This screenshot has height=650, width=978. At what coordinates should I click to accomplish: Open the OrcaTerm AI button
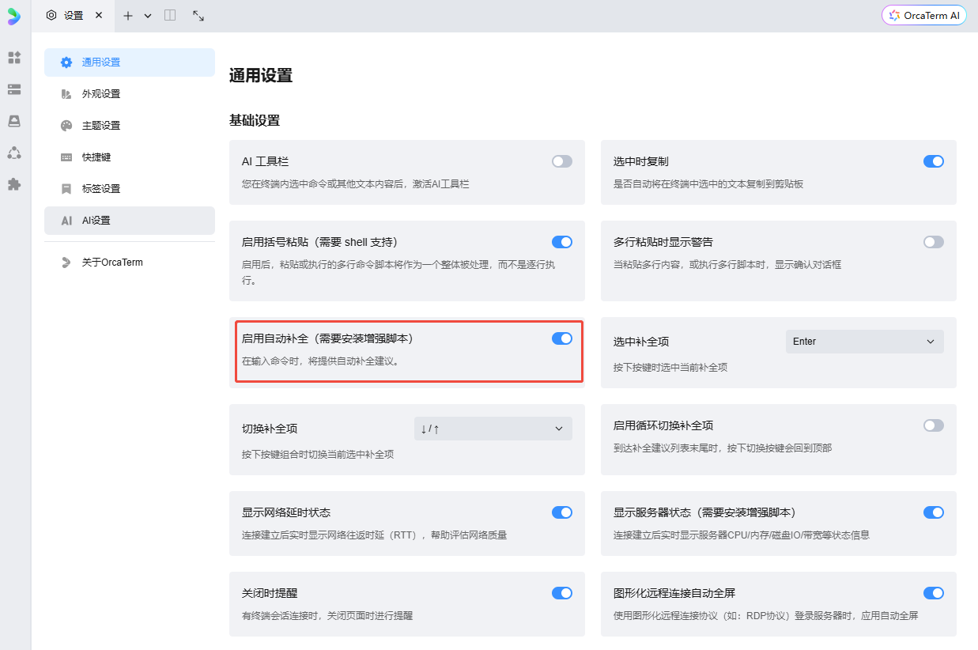click(923, 15)
